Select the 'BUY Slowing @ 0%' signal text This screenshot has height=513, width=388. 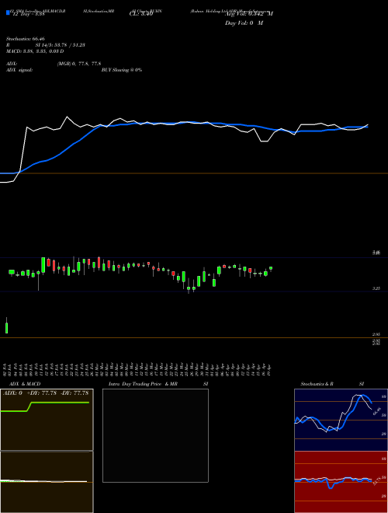tap(122, 70)
